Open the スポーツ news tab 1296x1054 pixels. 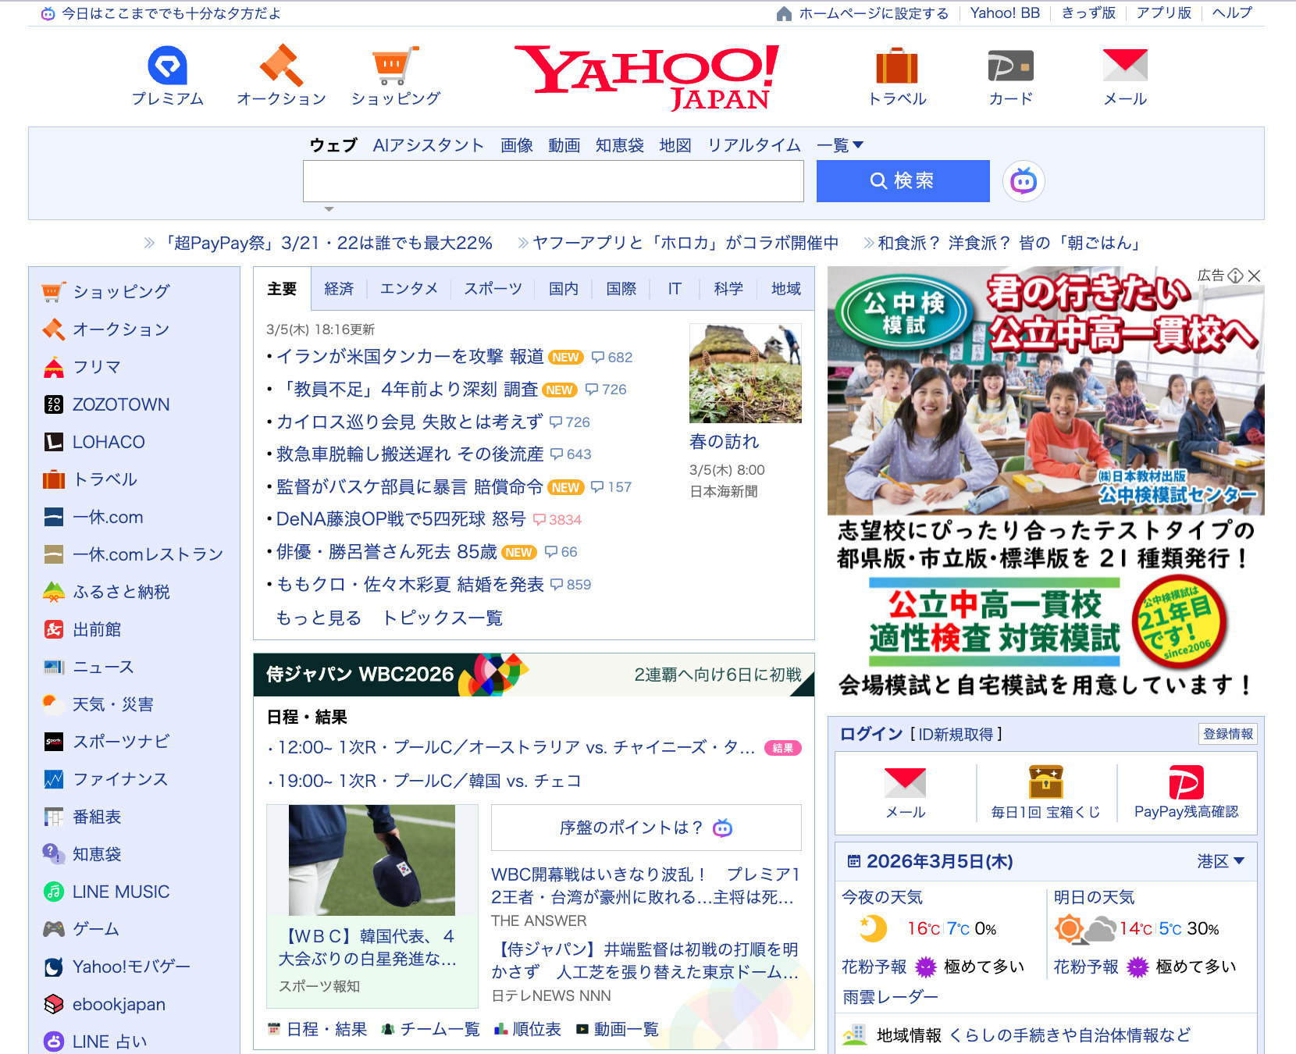(493, 288)
